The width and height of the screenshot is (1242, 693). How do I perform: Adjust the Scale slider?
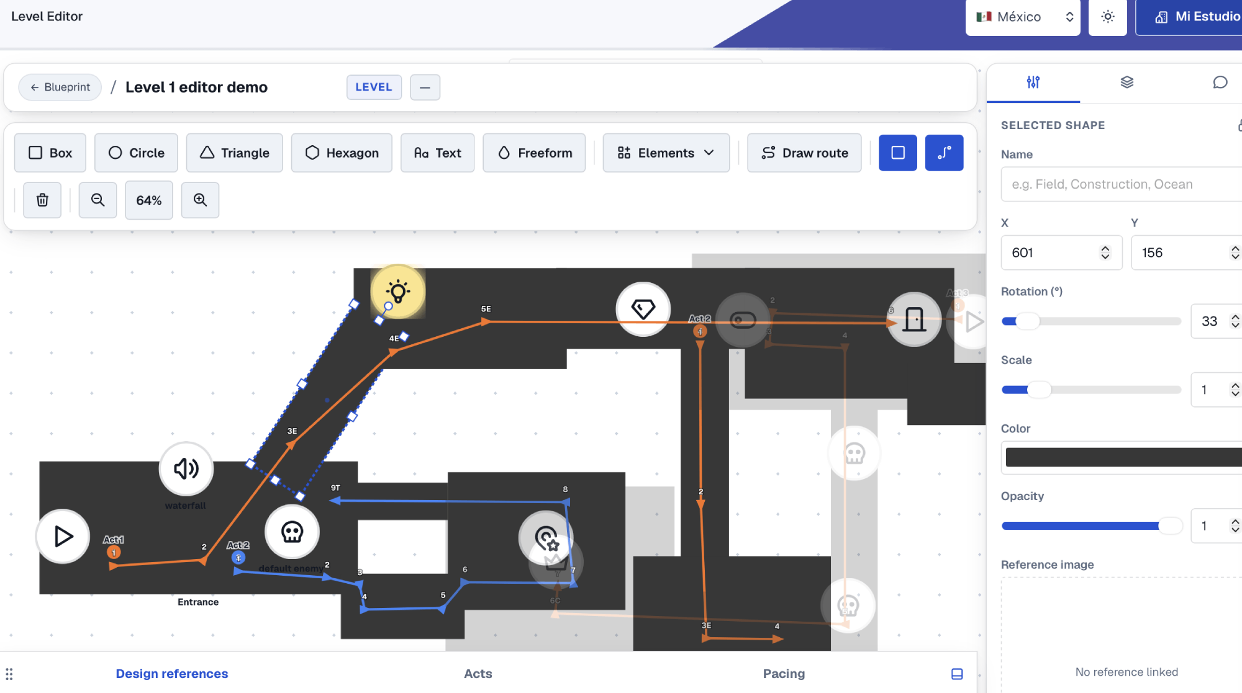(1091, 390)
